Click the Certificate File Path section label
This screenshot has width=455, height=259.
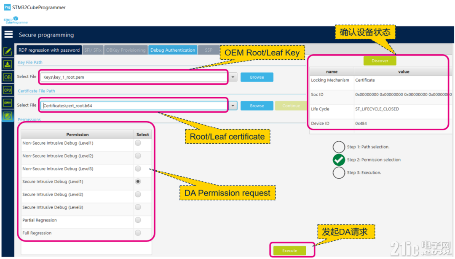coord(36,91)
